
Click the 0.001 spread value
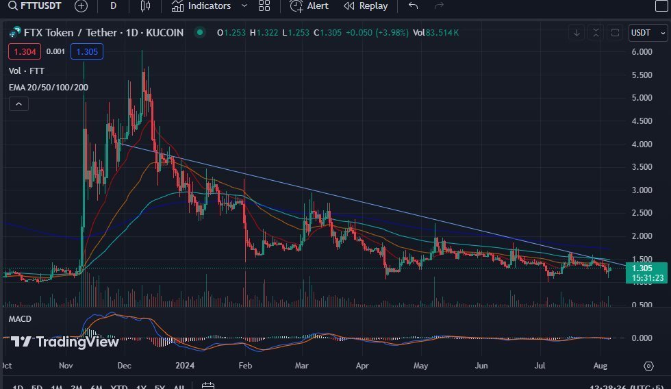pos(55,52)
